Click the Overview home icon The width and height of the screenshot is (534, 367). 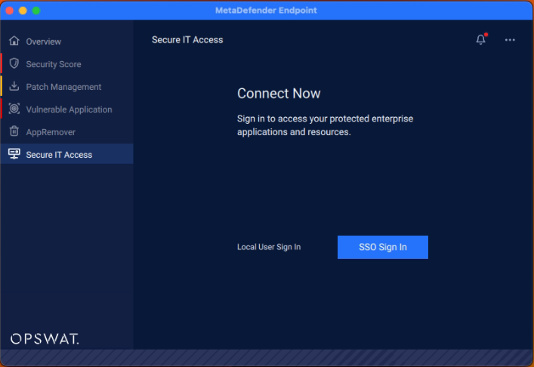point(14,41)
